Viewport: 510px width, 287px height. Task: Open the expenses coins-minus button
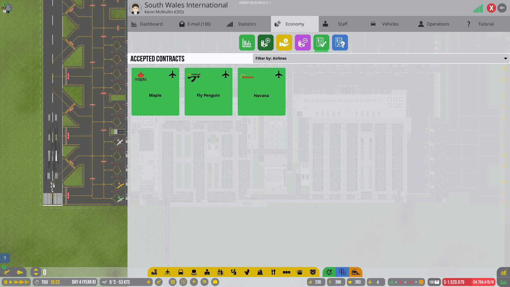pos(303,43)
